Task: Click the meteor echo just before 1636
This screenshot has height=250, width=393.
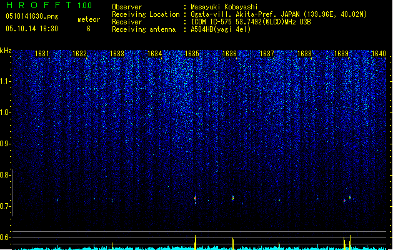Action: pos(233,198)
